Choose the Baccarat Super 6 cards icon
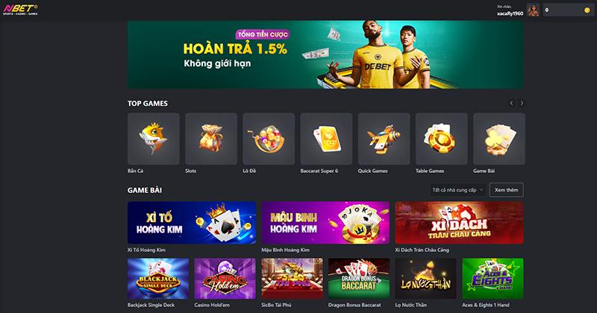The image size is (597, 313). 326,139
